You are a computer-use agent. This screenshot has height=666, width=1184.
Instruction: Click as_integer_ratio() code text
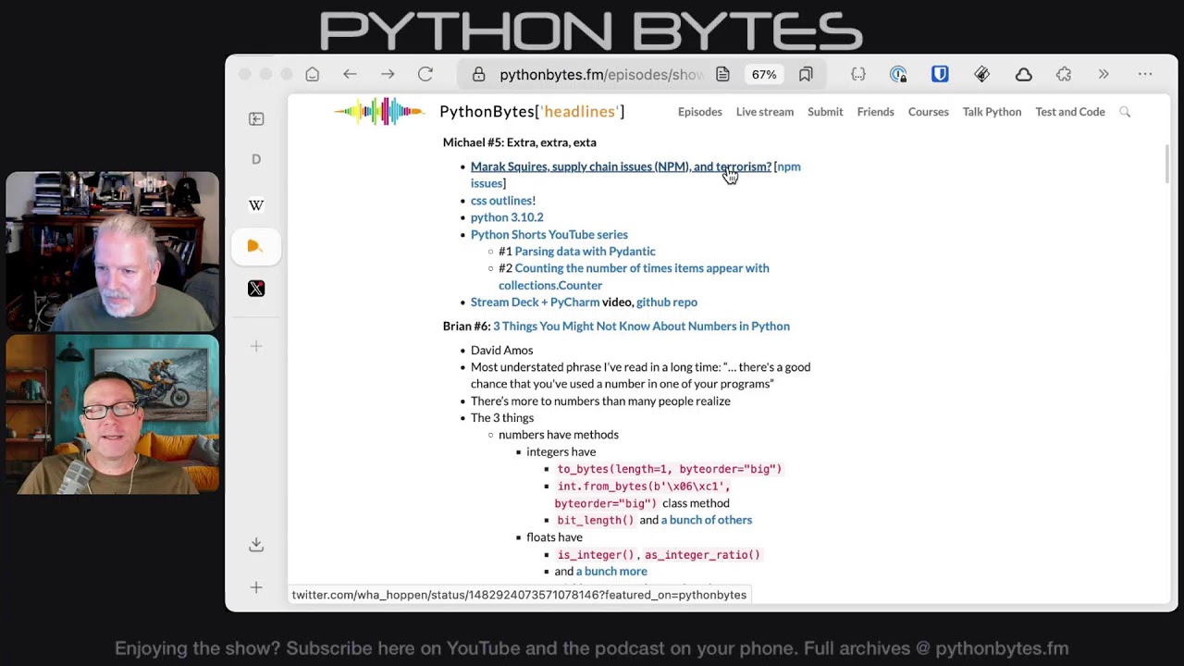[x=702, y=555]
